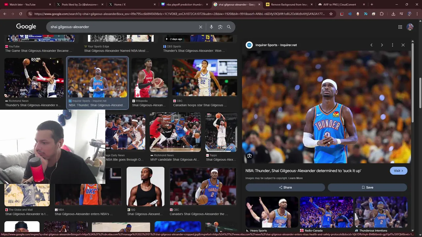The height and width of the screenshot is (237, 422).
Task: Switch to Watch later - YouTube tab
Action: tap(26, 4)
